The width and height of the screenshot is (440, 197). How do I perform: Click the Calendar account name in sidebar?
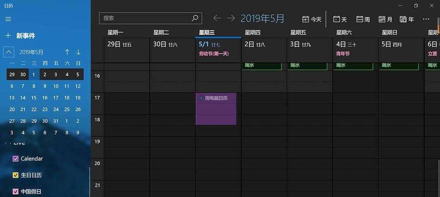pyautogui.click(x=32, y=159)
